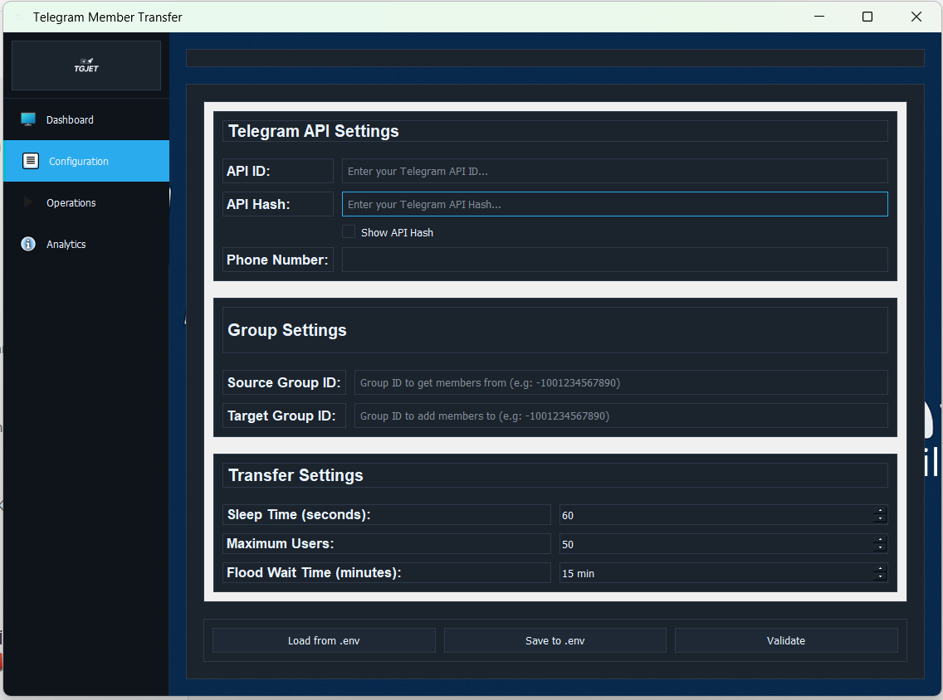Open the Operations section

[71, 202]
